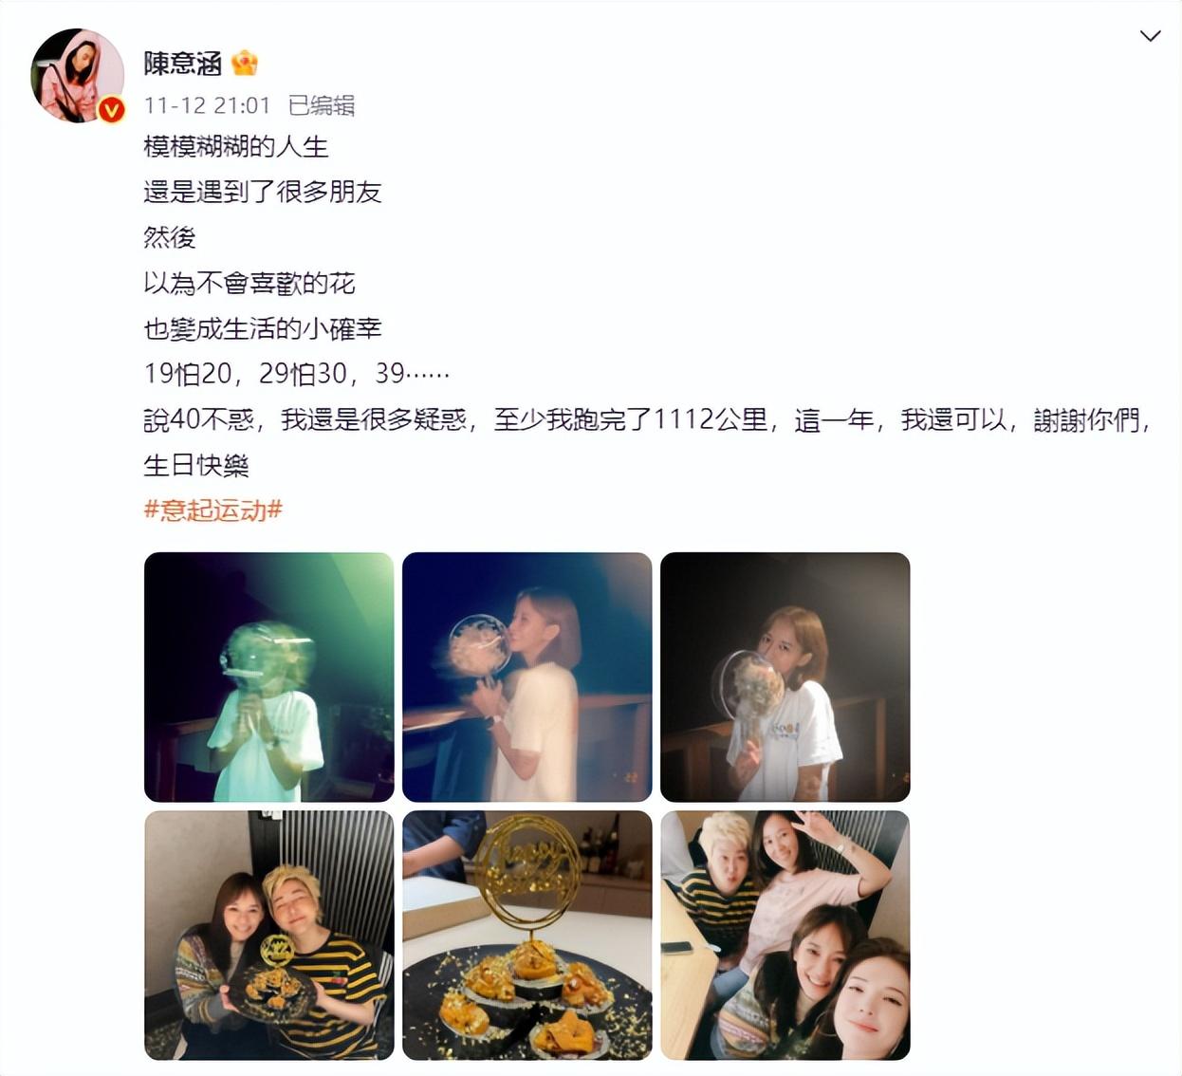Click the orange verified V badge
This screenshot has width=1182, height=1076.
pyautogui.click(x=112, y=110)
